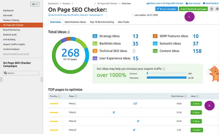
Task: Click the 268 ideas donut chart
Action: coord(70,54)
